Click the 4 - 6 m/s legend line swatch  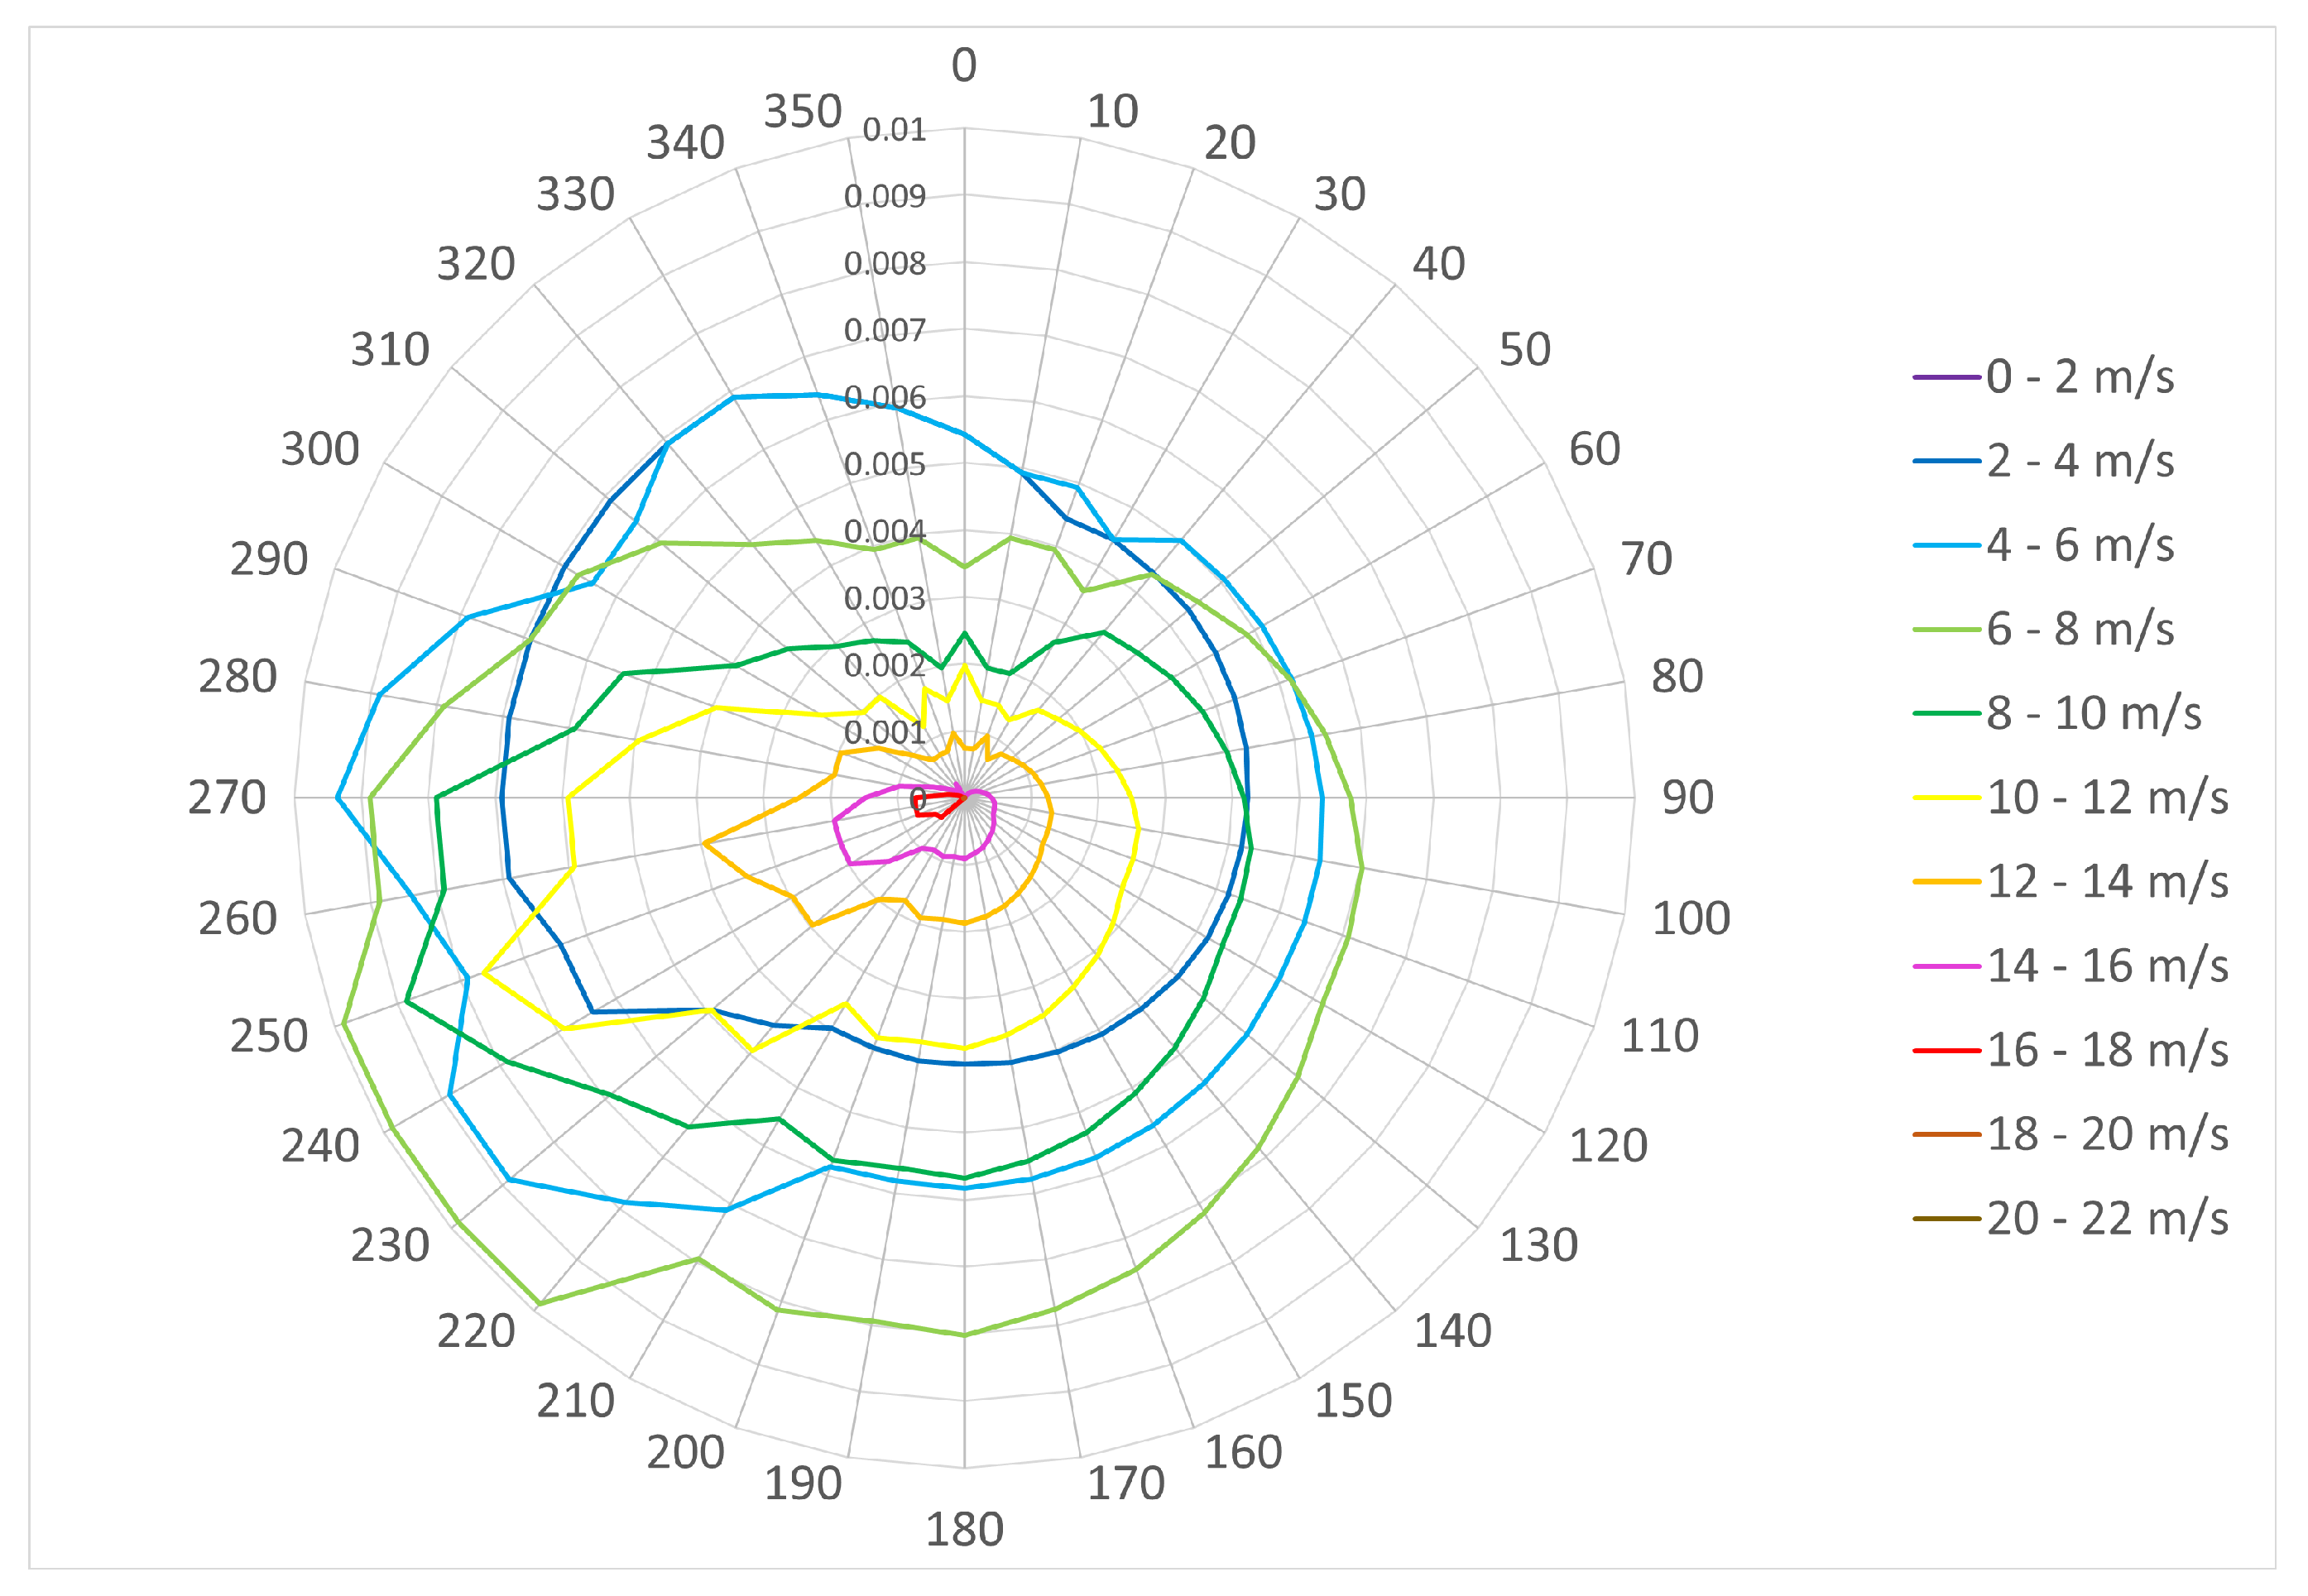[x=1946, y=546]
